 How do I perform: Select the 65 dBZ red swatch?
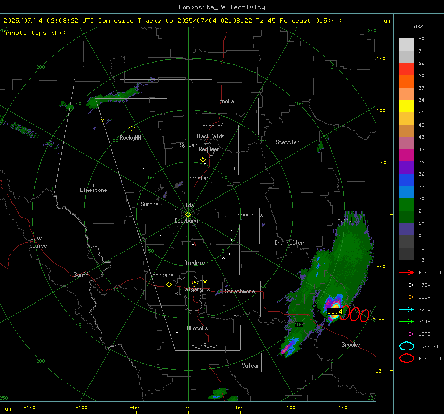[x=407, y=69]
